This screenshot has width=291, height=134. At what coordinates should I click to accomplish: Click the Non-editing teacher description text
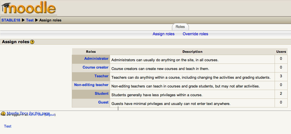[x=186, y=86]
